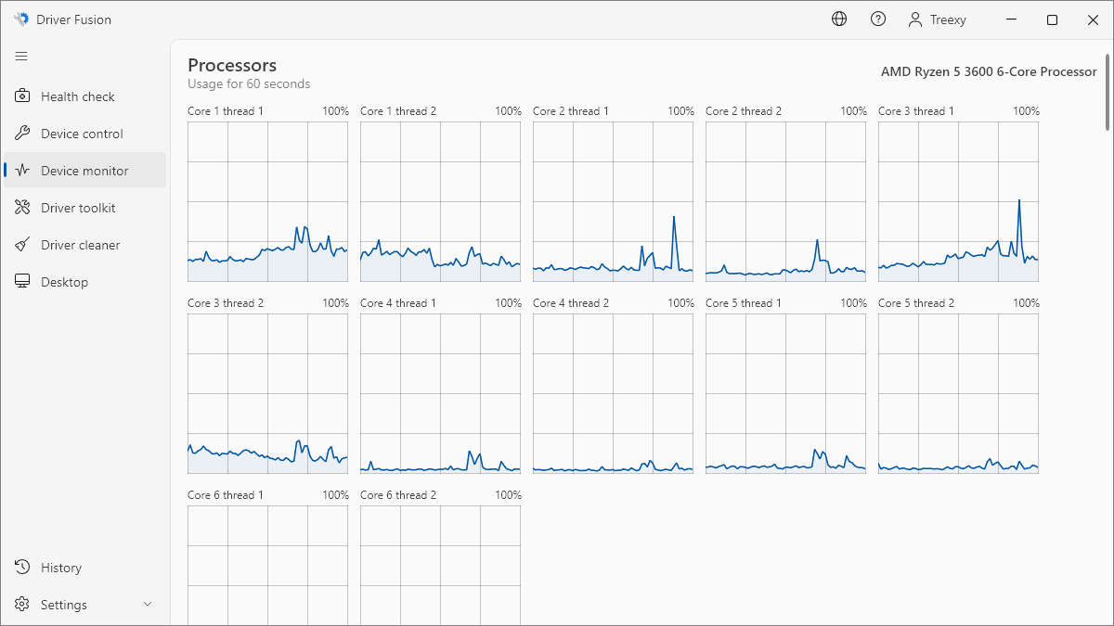Toggle the hamburger navigation menu
The width and height of the screenshot is (1114, 626).
[x=21, y=57]
